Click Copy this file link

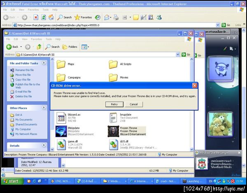[x=23, y=79]
